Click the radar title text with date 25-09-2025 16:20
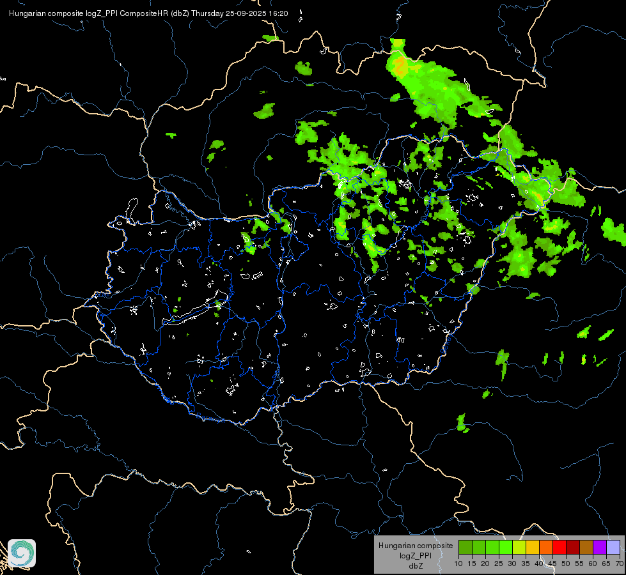 [x=148, y=13]
